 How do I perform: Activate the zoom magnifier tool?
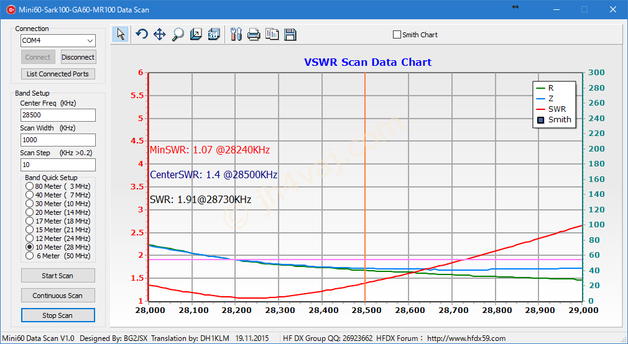pos(177,34)
